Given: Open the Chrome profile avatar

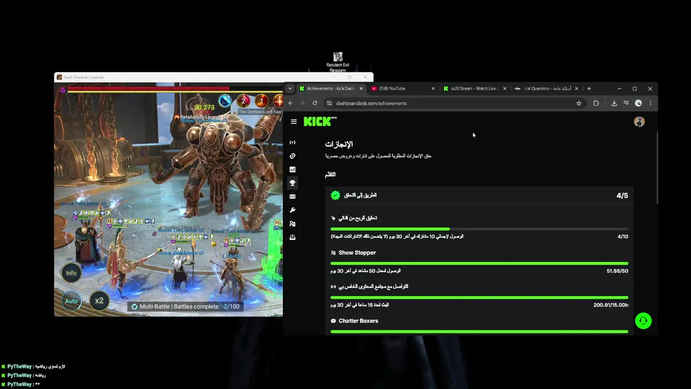Looking at the screenshot, I should [639, 103].
